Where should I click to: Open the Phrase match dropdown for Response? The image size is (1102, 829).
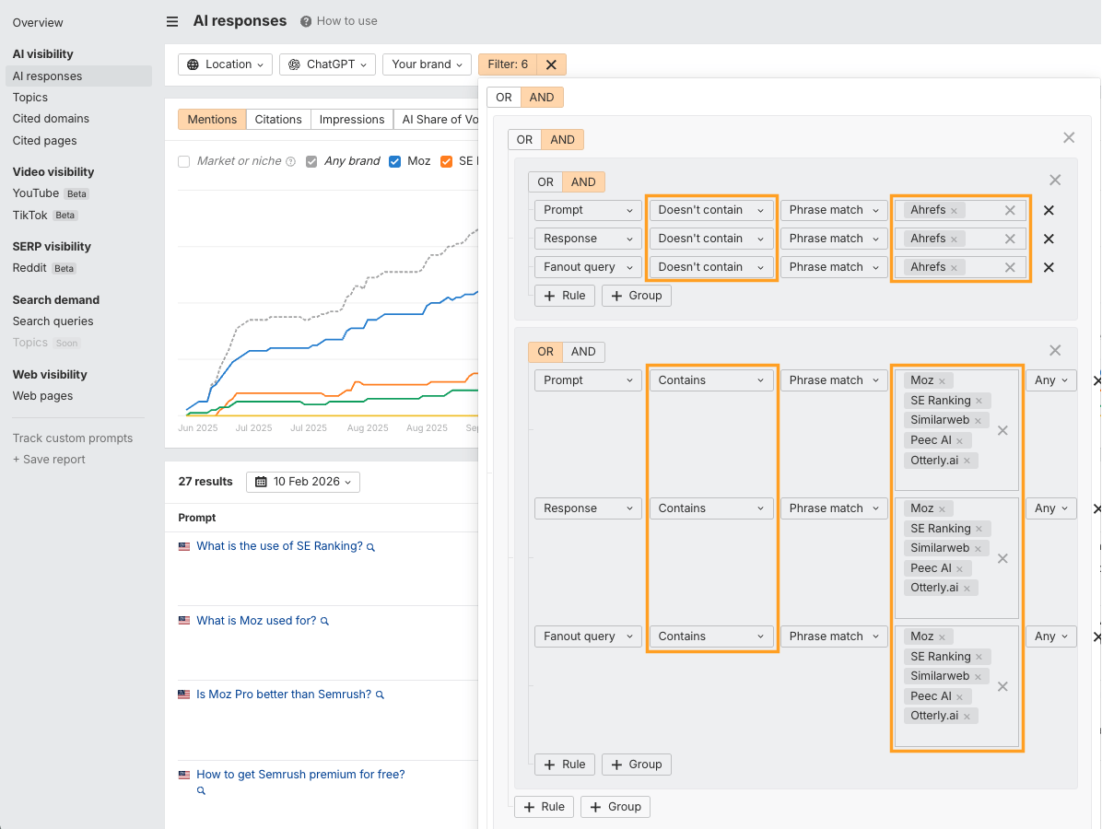[x=833, y=238]
